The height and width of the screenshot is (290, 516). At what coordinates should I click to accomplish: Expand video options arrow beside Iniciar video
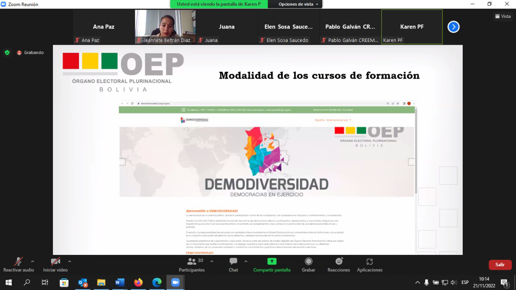pyautogui.click(x=69, y=261)
